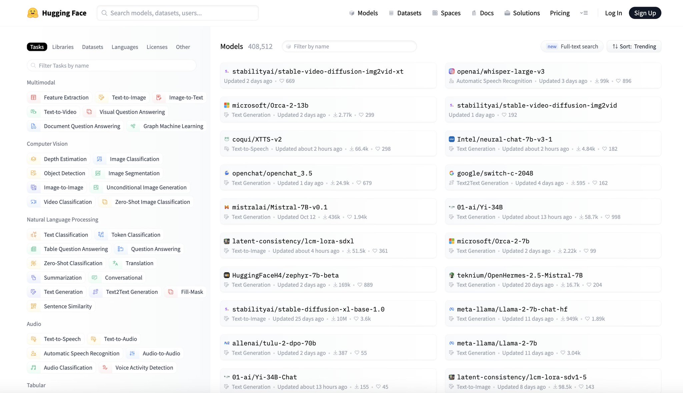683x393 pixels.
Task: Open teknium/OpenHermes-2.5-Mistral-7B model card
Action: [553, 279]
